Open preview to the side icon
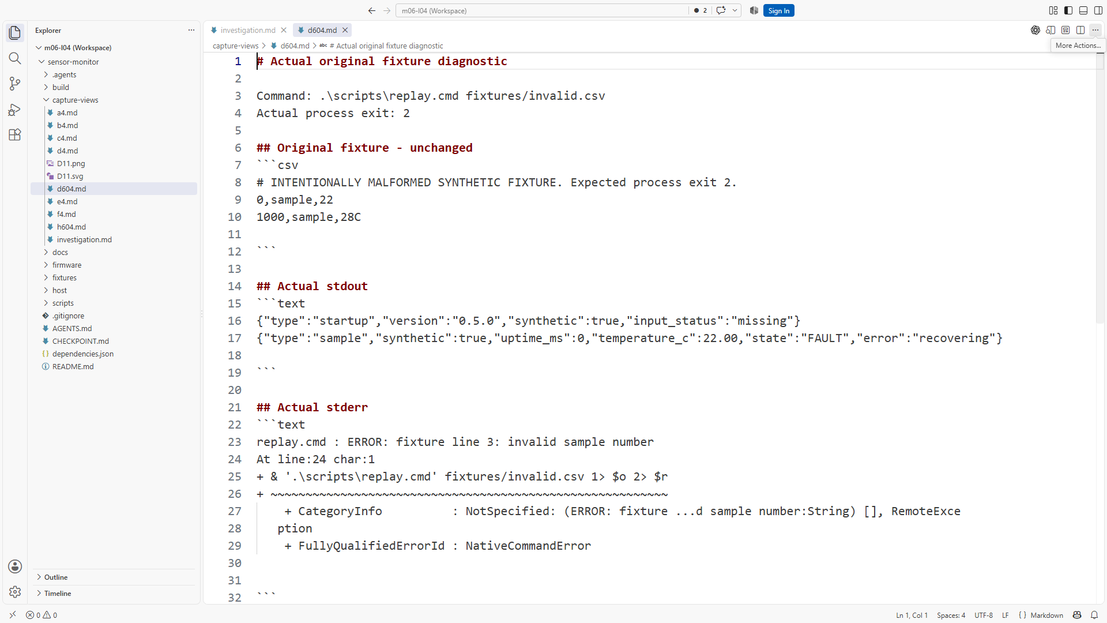Screen dimensions: 1107x623 (x=1050, y=30)
